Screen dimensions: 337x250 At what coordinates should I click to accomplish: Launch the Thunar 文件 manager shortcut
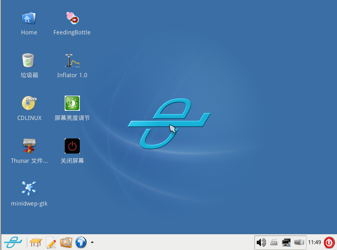coord(29,146)
